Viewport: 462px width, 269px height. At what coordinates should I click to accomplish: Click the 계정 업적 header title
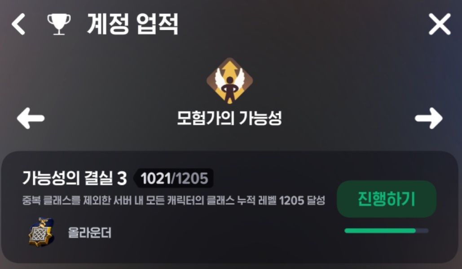point(133,24)
